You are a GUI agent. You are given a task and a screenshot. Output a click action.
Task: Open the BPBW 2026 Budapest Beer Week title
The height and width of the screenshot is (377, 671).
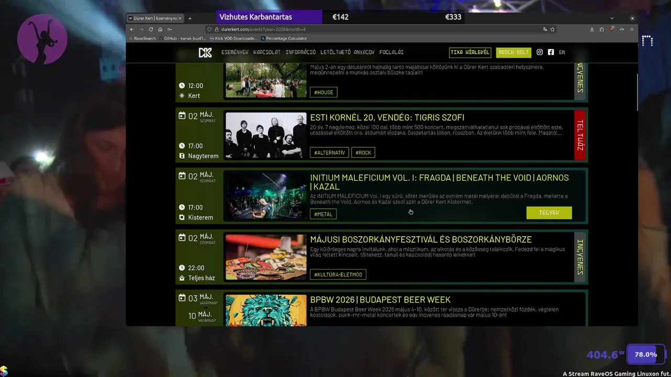pyautogui.click(x=380, y=300)
